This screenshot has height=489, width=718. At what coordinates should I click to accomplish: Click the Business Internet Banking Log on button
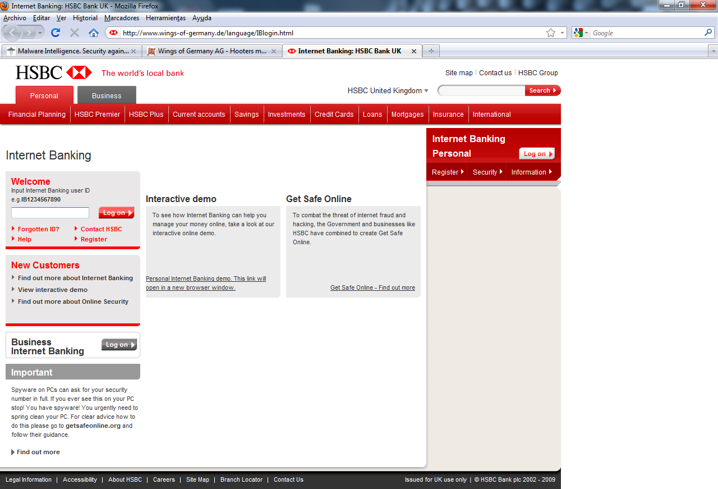click(x=119, y=345)
